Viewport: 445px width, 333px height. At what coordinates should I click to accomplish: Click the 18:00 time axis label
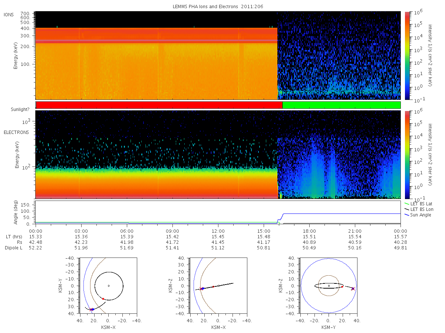(309, 231)
